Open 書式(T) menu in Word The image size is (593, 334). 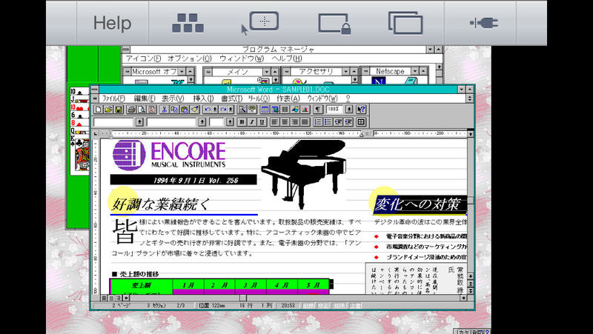(231, 98)
